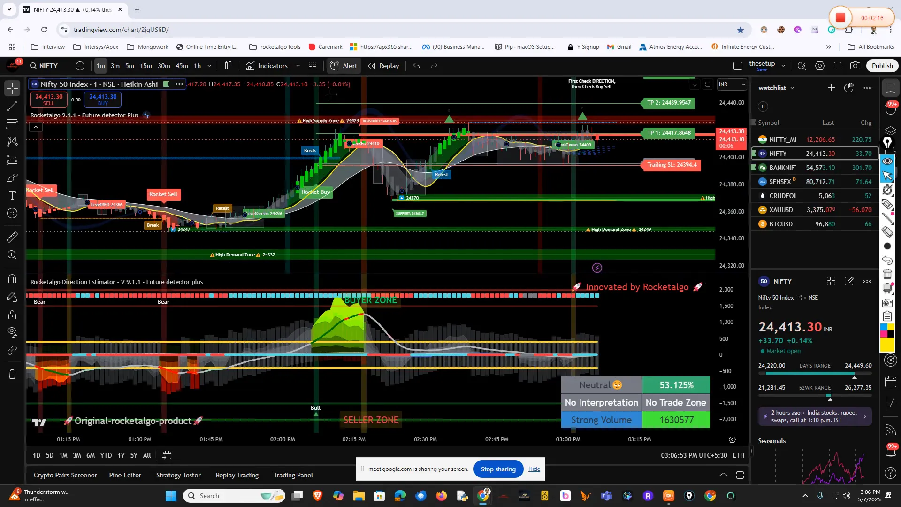
Task: Expand the watchlist name dropdown
Action: 792,88
